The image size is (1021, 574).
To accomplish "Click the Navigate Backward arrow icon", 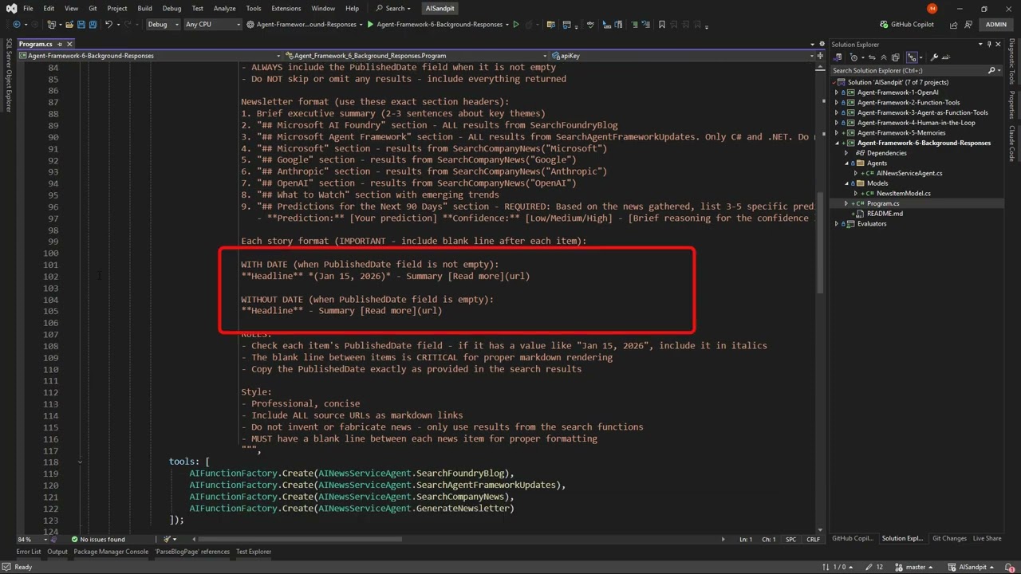I will 17,25.
